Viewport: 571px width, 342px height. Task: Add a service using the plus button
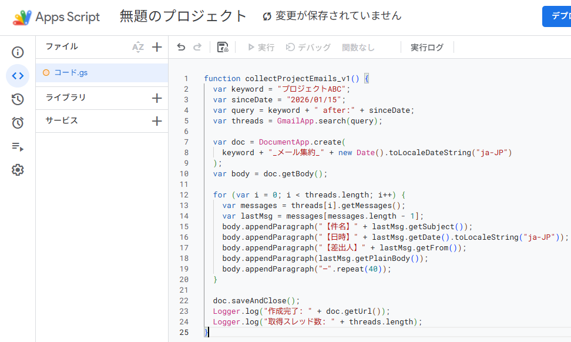coord(157,121)
